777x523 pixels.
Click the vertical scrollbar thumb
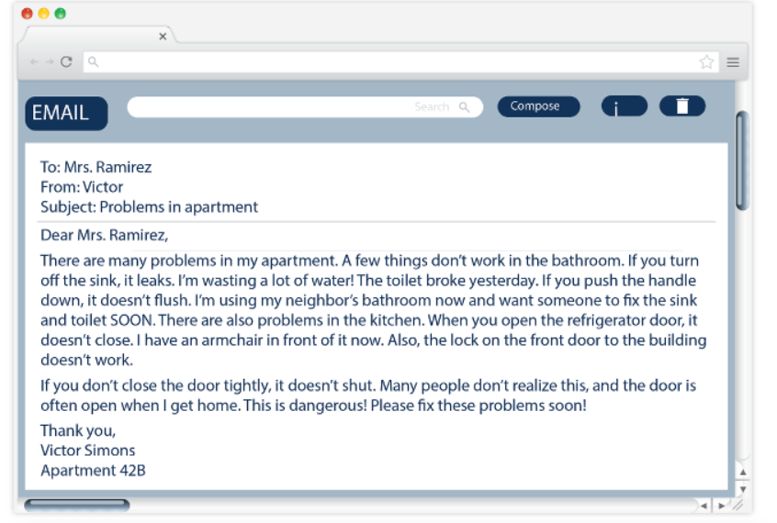pyautogui.click(x=742, y=161)
